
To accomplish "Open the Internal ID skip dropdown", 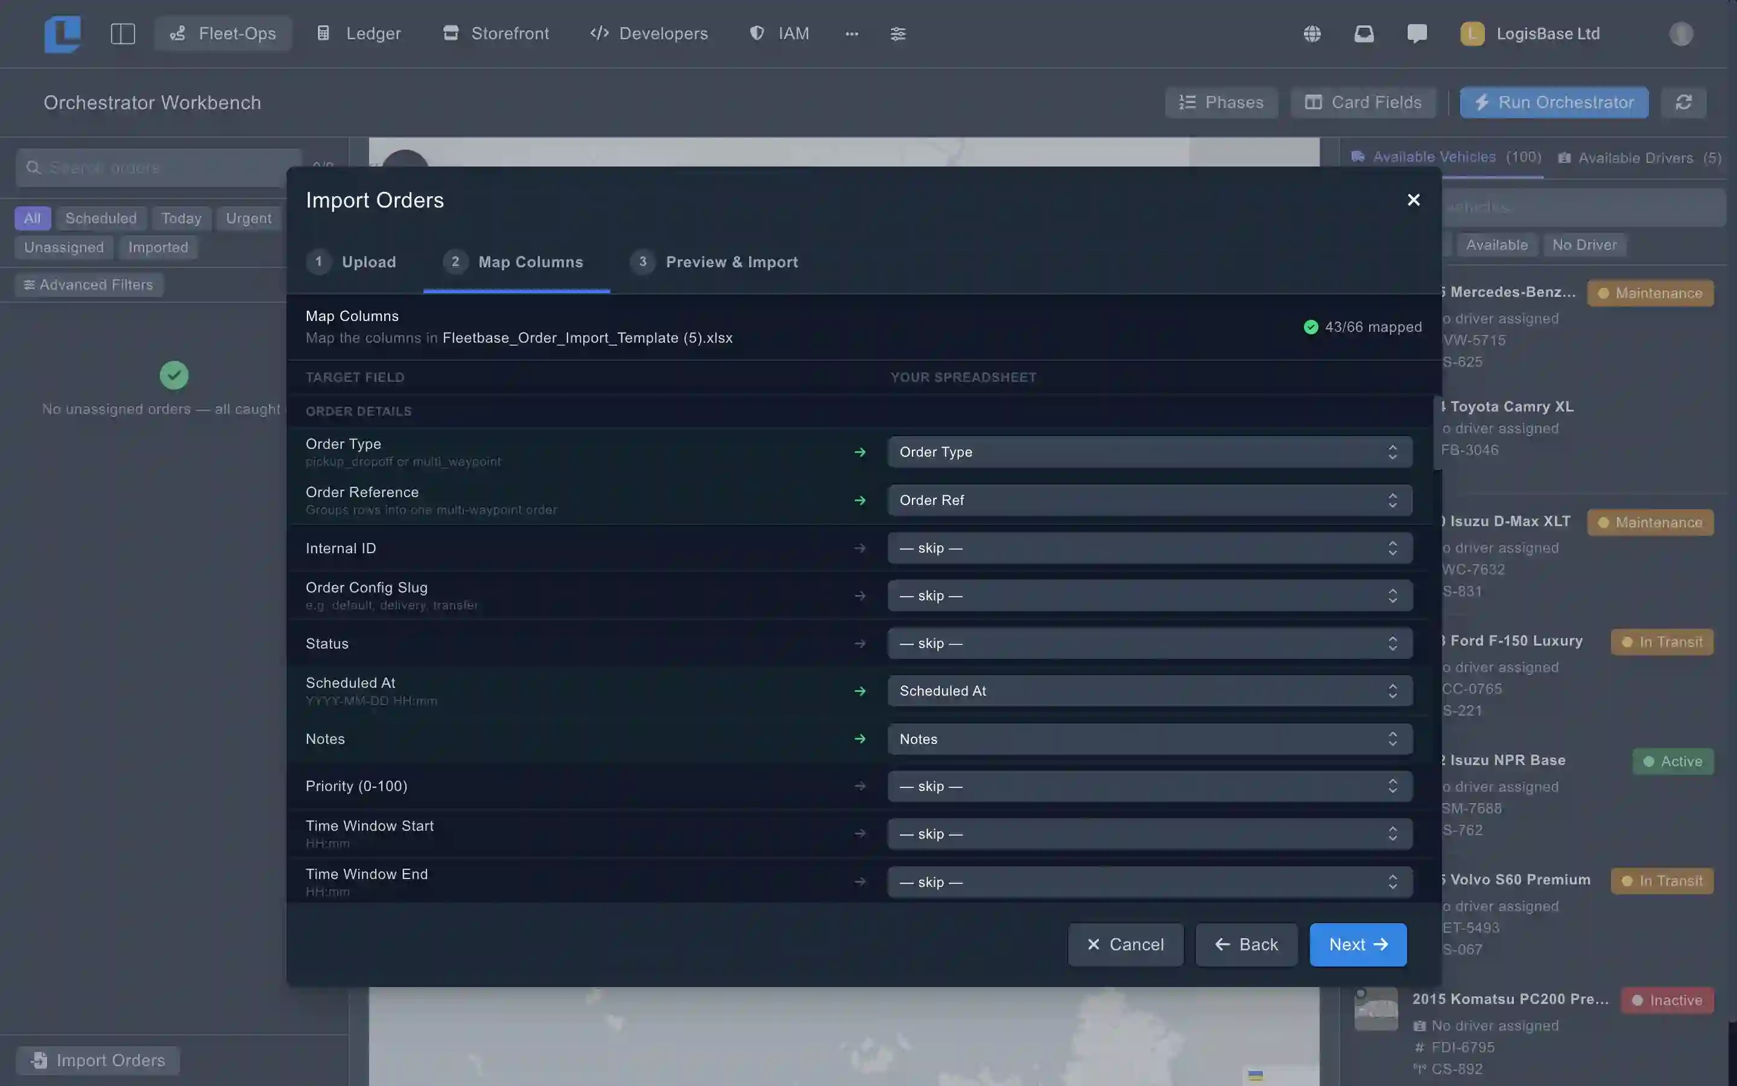I will point(1150,548).
